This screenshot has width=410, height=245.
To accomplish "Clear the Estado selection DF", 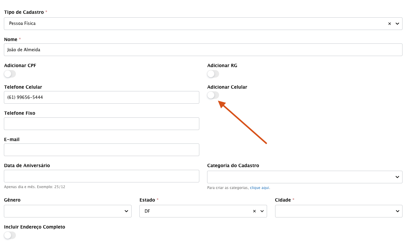I will (x=254, y=211).
